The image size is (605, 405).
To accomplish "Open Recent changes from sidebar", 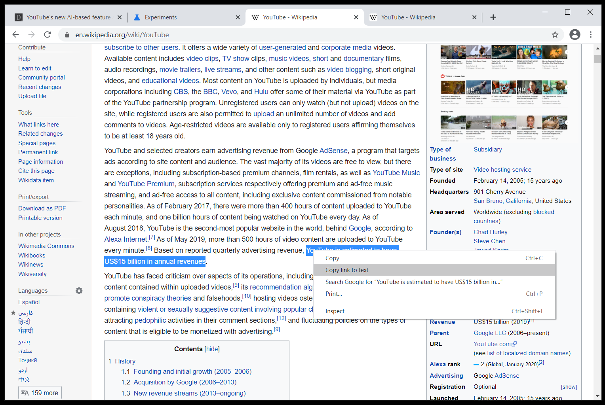I will (40, 87).
